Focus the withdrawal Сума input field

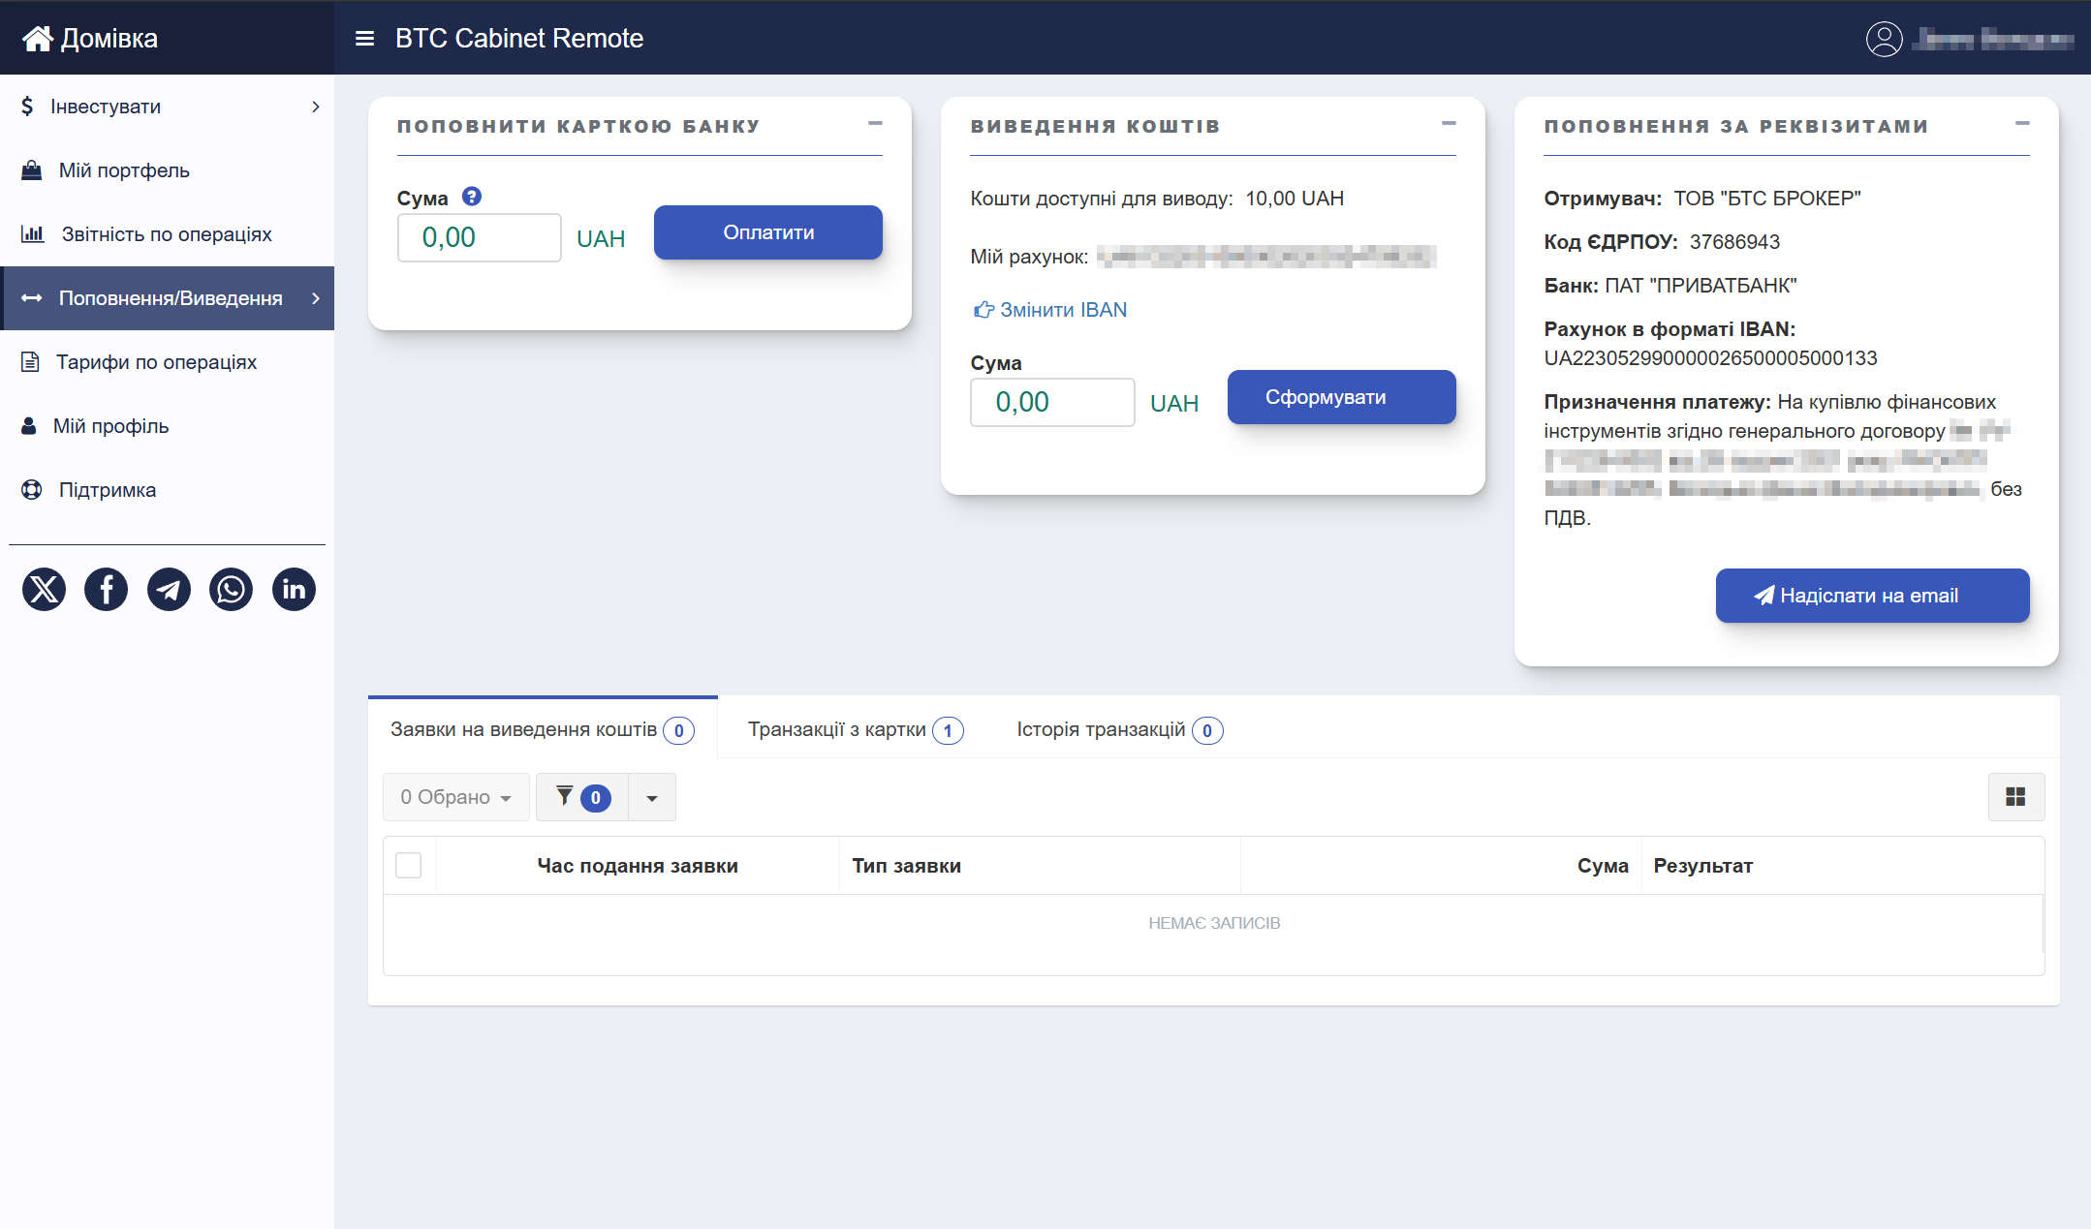pos(1053,402)
